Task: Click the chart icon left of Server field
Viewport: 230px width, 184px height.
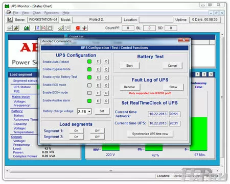Action: point(10,20)
